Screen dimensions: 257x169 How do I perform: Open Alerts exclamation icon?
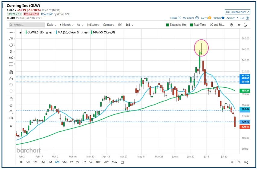click(x=210, y=18)
